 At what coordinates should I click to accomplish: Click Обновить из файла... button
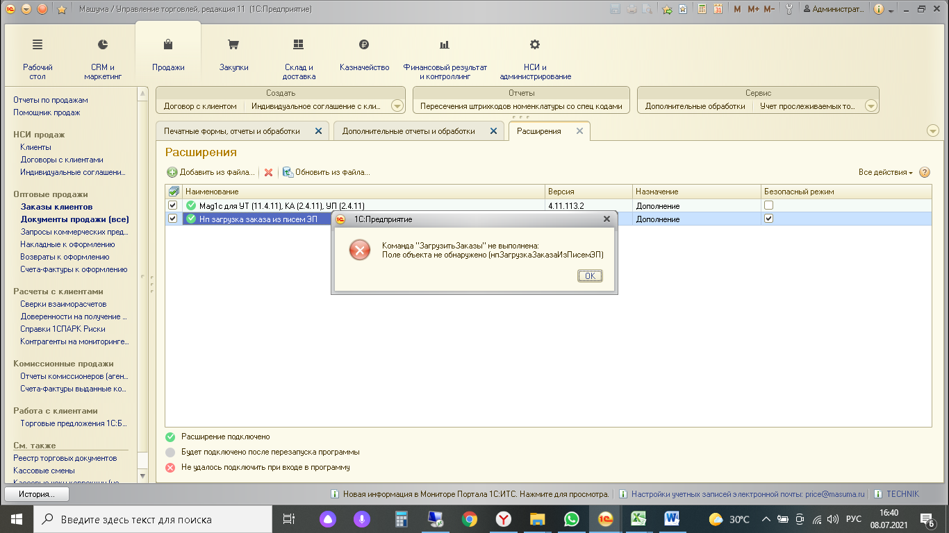click(327, 172)
